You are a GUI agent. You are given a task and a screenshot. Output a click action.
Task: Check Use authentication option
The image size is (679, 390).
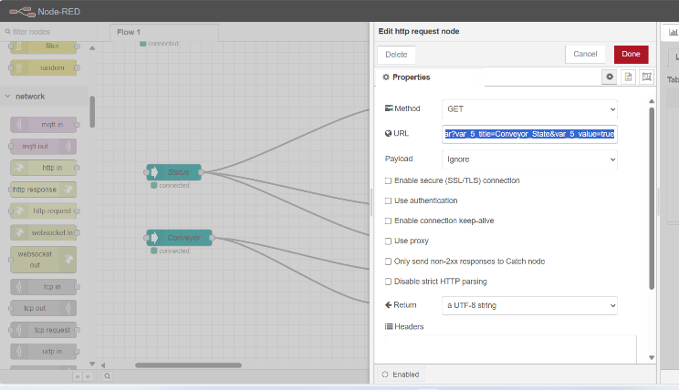388,200
